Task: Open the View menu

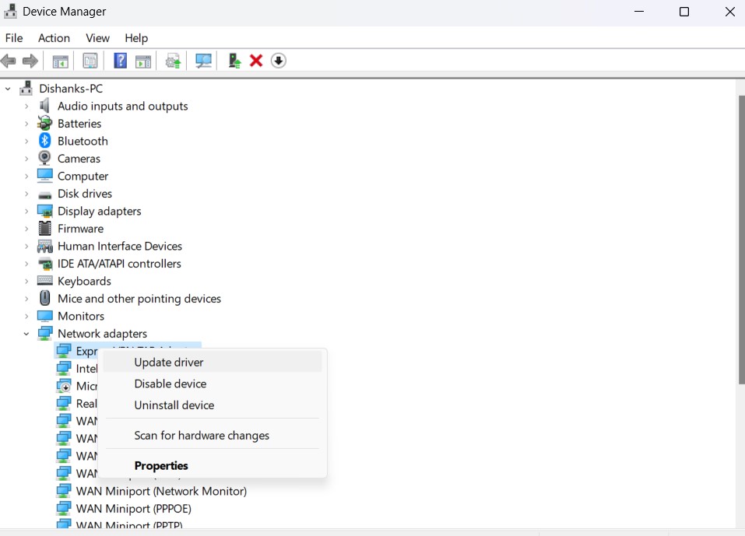Action: coord(97,37)
